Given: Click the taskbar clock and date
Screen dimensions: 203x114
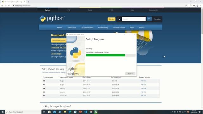Looking at the screenshot, I should tap(193, 112).
